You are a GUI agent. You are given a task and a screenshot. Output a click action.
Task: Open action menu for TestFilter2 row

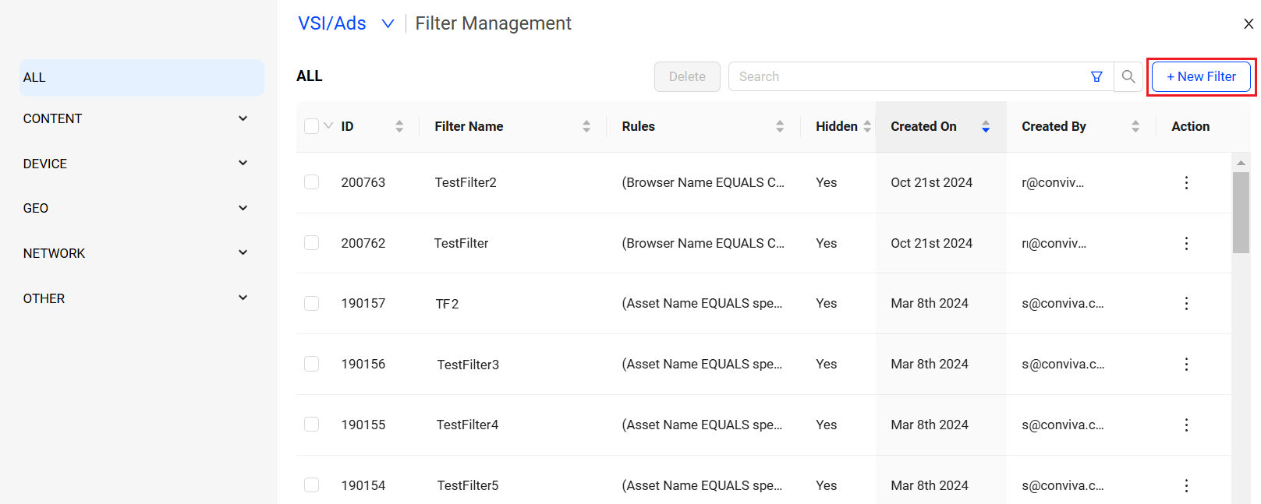click(1186, 182)
